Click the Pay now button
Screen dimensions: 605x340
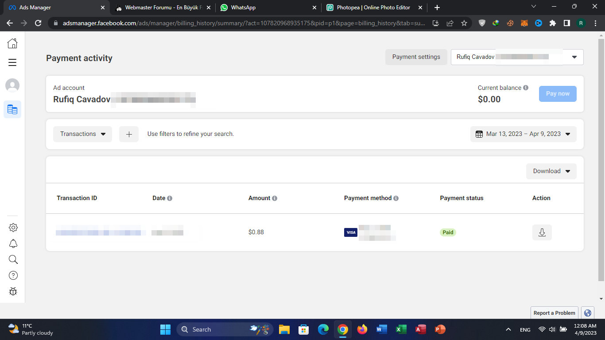[558, 94]
